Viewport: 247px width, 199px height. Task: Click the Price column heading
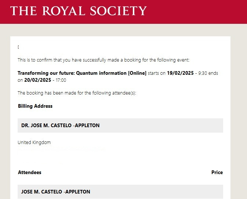point(217,172)
